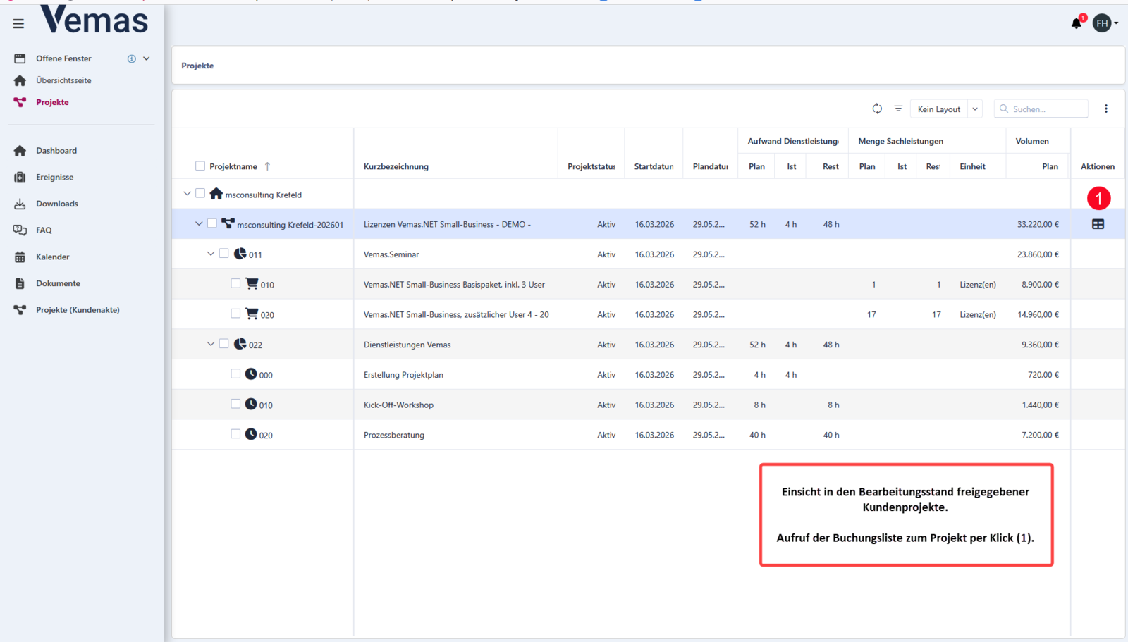This screenshot has width=1128, height=642.
Task: Check the msconsulting Krefeld row checkbox
Action: tap(200, 193)
